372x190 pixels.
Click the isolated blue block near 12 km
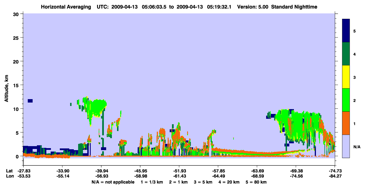30,101
